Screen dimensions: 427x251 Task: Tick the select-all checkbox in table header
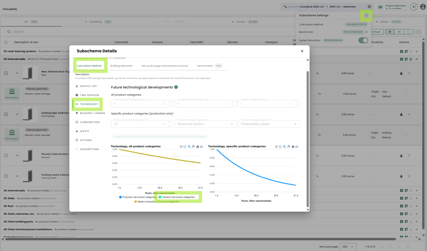pos(6,42)
